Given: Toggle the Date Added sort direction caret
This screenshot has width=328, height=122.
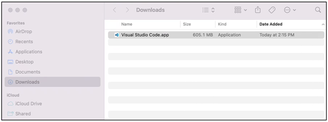Looking at the screenshot, I should coord(323,25).
